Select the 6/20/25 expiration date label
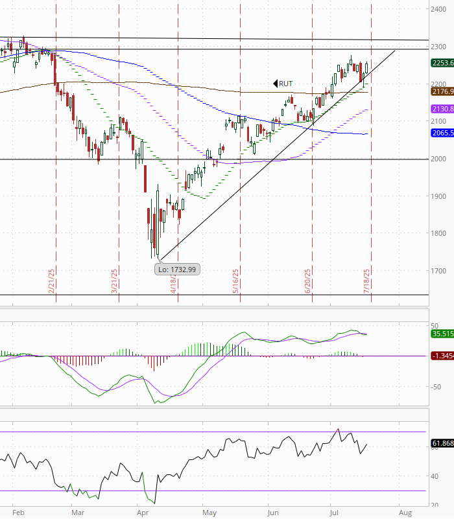This screenshot has width=454, height=519. tap(308, 281)
